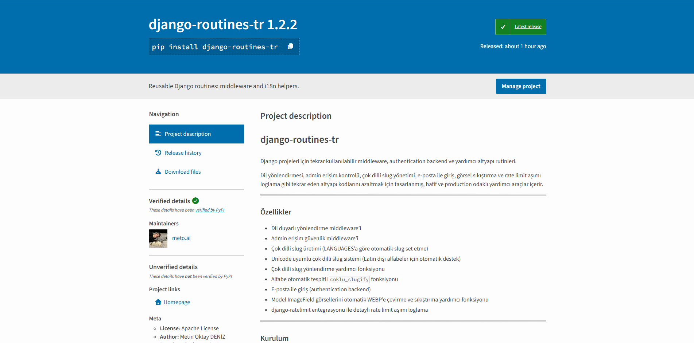The image size is (694, 343).
Task: Visit the project Homepage link
Action: click(177, 302)
